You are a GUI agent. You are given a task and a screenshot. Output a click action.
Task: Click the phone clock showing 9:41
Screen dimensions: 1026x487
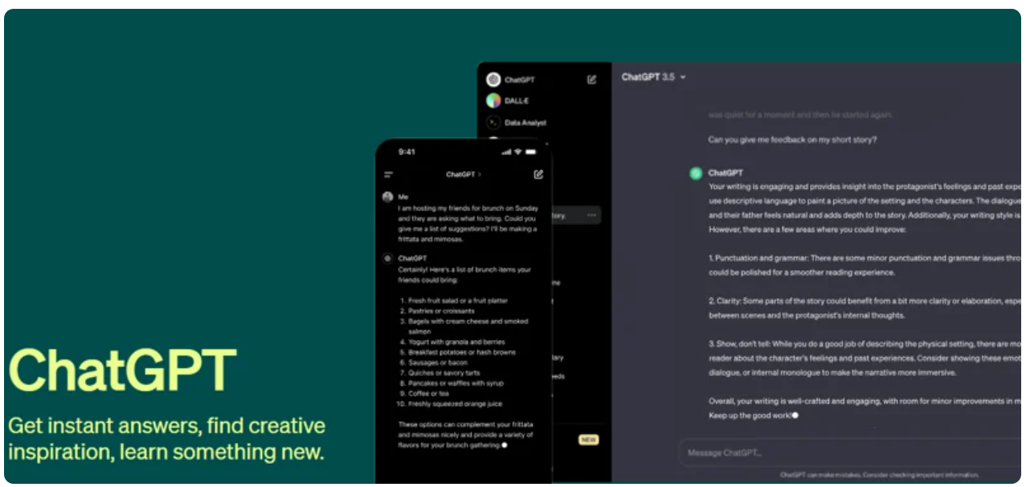click(407, 152)
